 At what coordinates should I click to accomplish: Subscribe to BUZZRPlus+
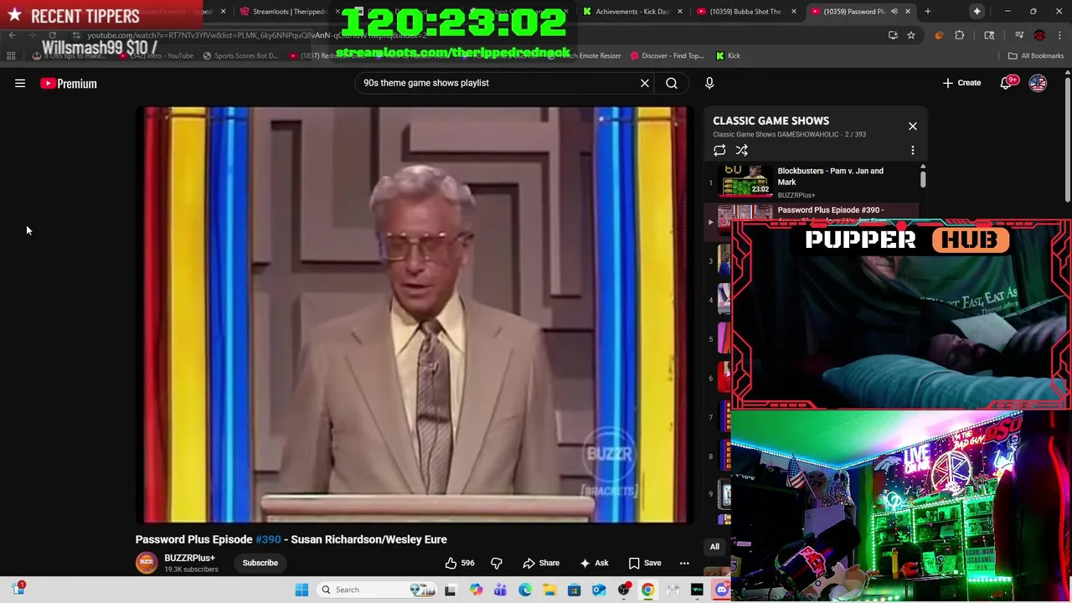coord(260,563)
